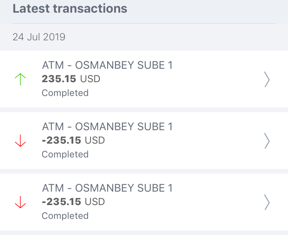This screenshot has width=288, height=235.
Task: Click the red arrow of the middle transaction
Action: 20,141
